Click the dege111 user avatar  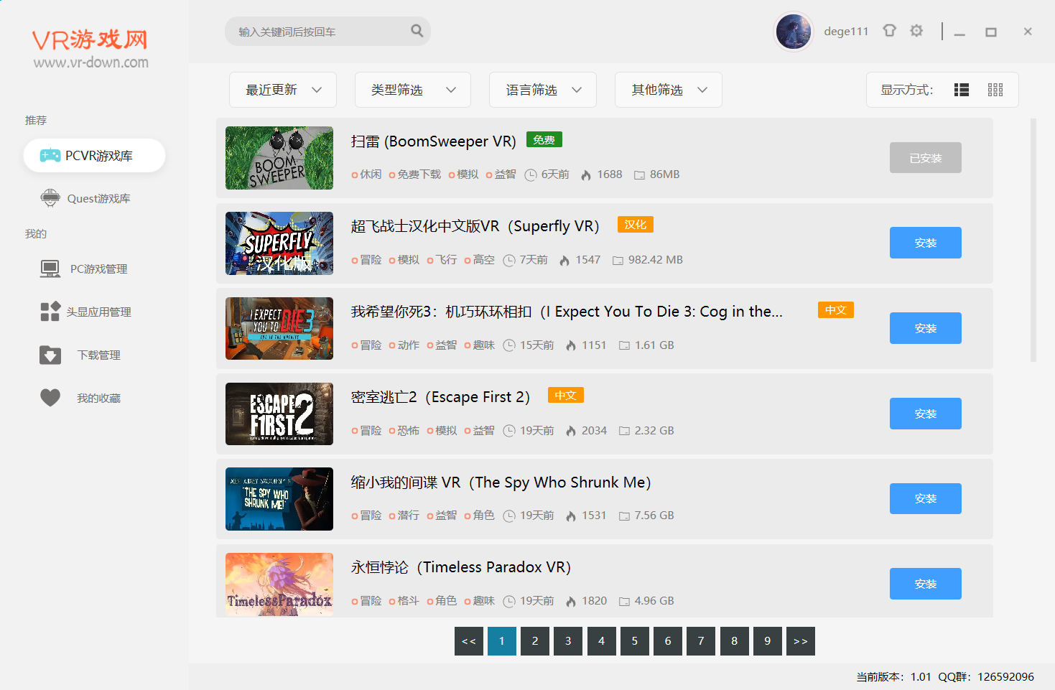[x=794, y=32]
